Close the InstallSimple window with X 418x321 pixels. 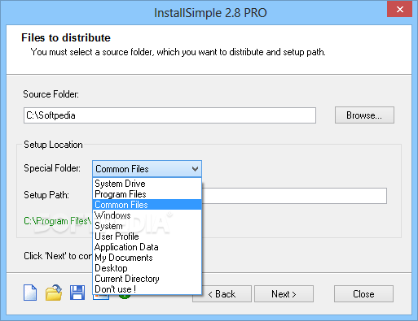(399, 10)
